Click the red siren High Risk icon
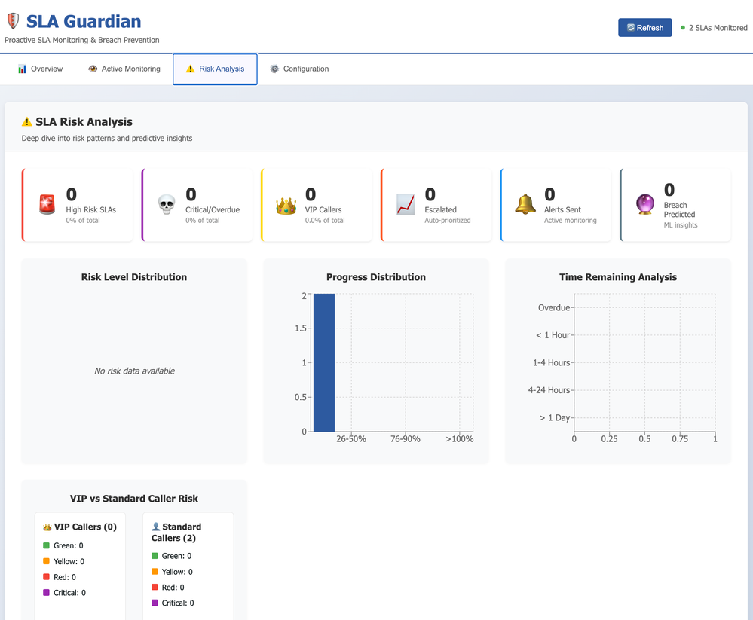The width and height of the screenshot is (753, 620). 47,205
